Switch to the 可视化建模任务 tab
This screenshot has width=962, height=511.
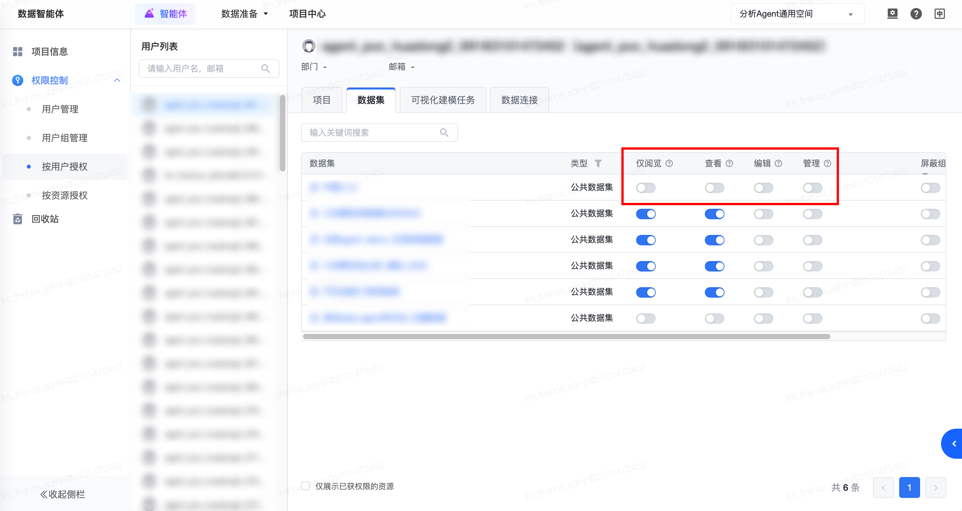coord(443,100)
